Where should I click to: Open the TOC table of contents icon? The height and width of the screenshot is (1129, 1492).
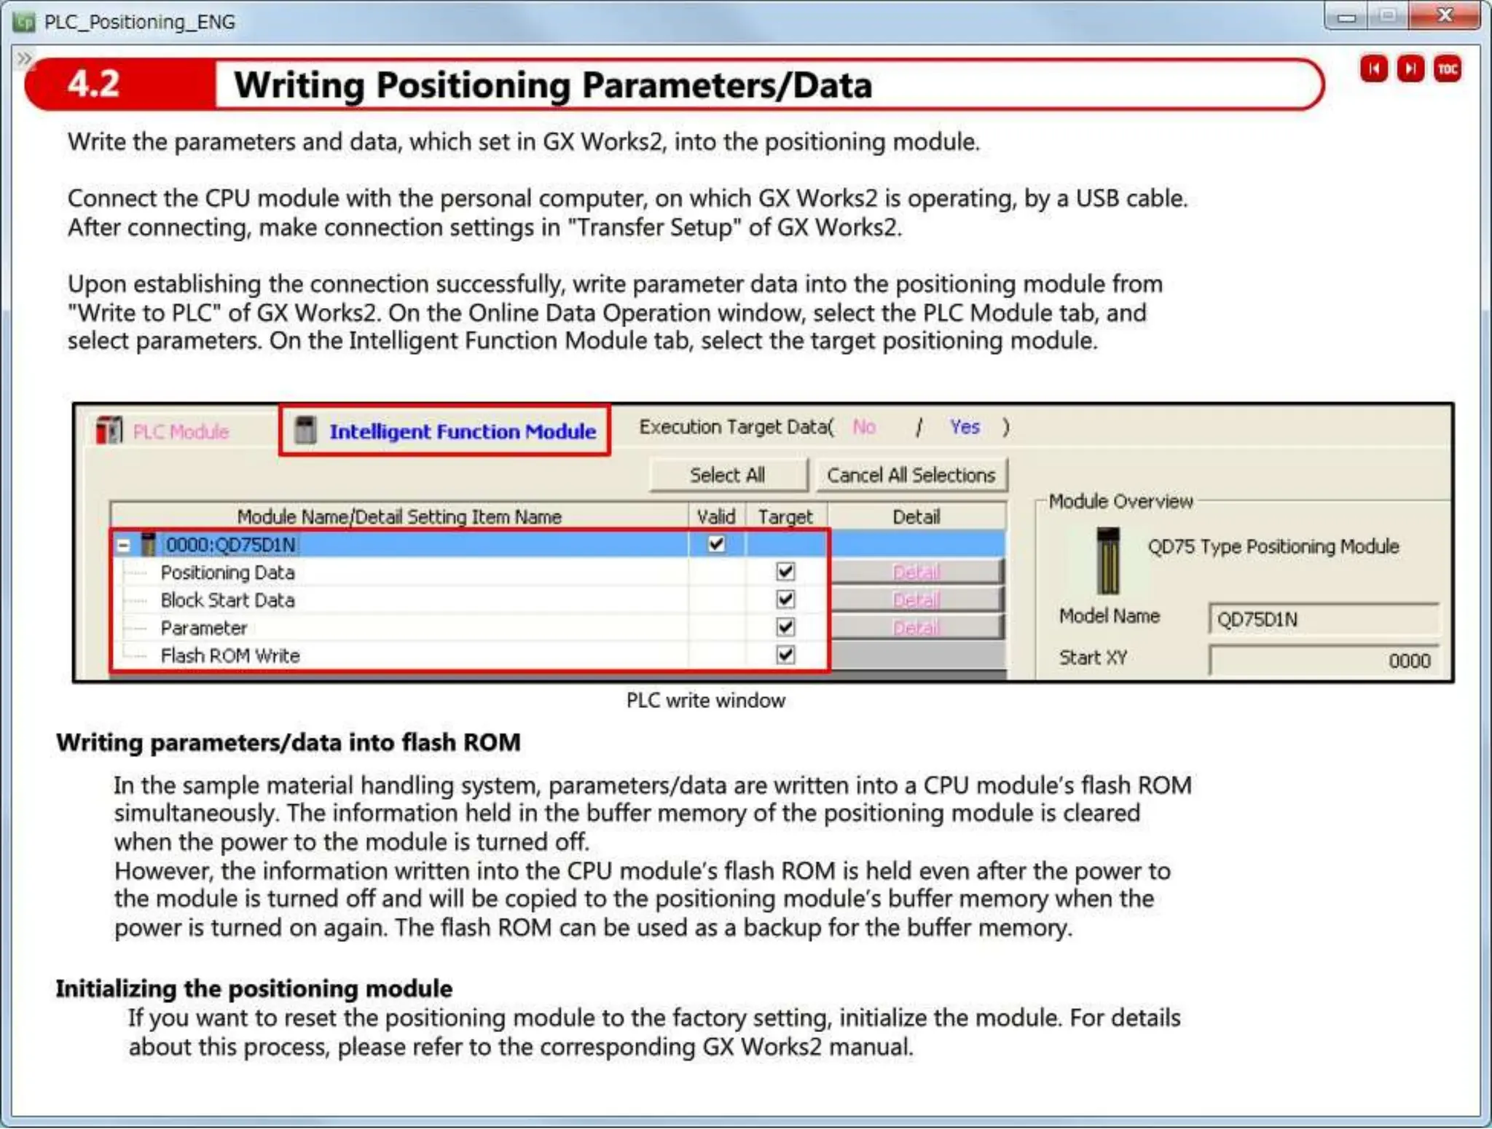[x=1447, y=69]
